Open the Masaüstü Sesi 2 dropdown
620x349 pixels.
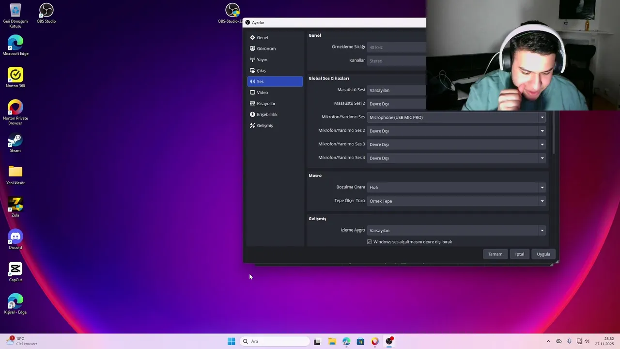[396, 104]
